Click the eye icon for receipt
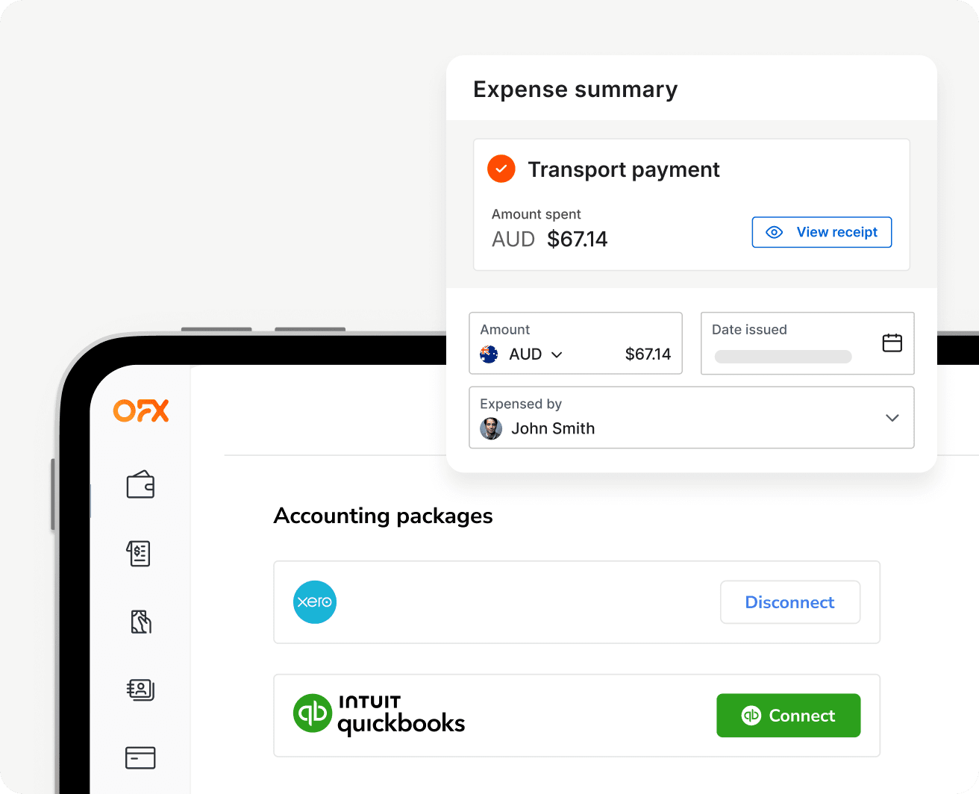 click(775, 232)
